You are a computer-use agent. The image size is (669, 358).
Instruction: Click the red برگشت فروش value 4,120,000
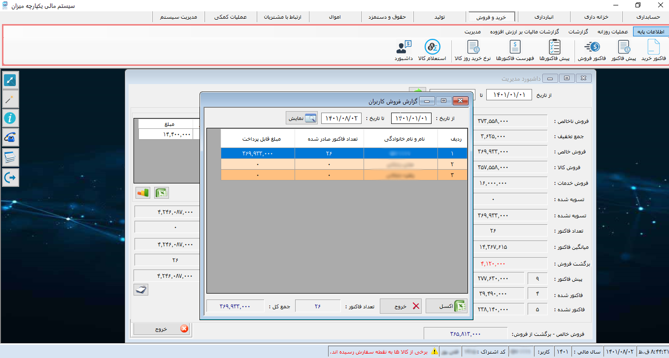[510, 263]
